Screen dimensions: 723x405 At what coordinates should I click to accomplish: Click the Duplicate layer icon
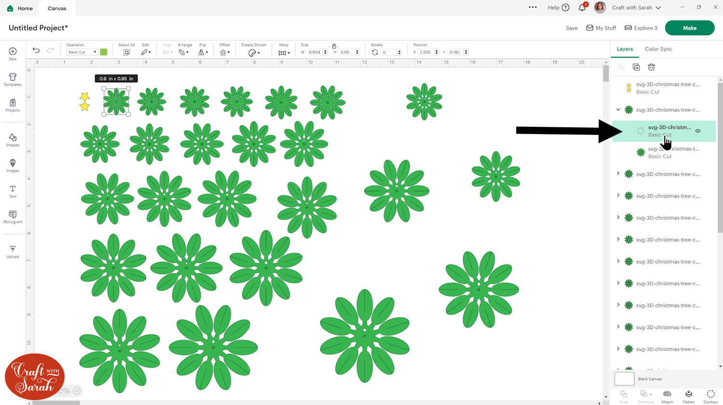[636, 67]
